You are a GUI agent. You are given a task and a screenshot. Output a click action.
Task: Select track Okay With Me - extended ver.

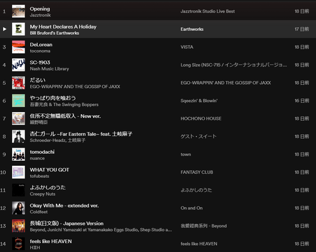click(64, 206)
